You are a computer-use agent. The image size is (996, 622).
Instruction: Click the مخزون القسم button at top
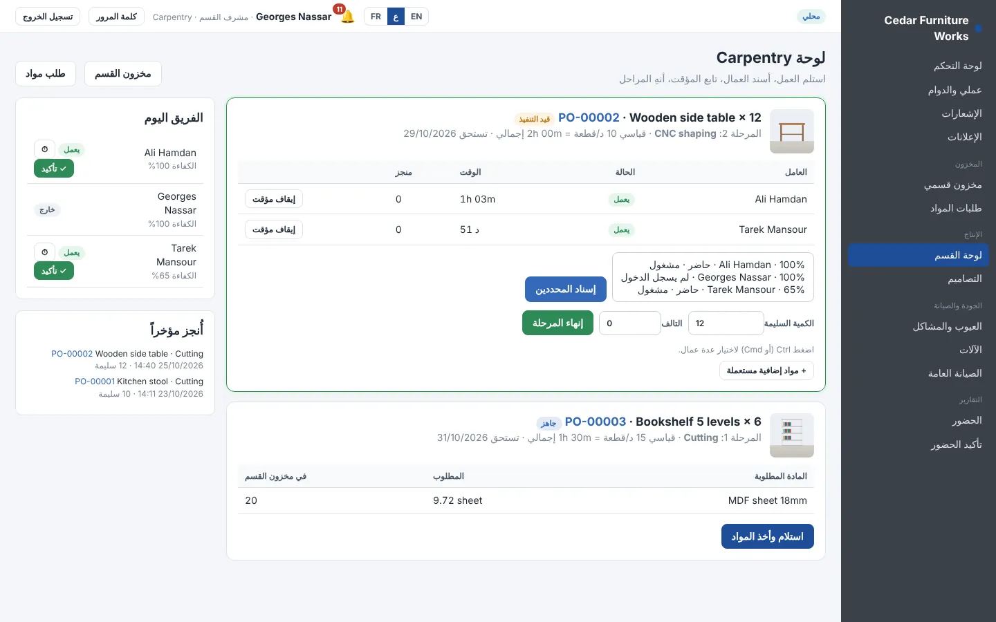click(123, 74)
